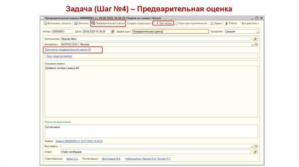The image size is (299, 167).
Task: Maximize the Предварительная оценка window
Action: [x=257, y=18]
